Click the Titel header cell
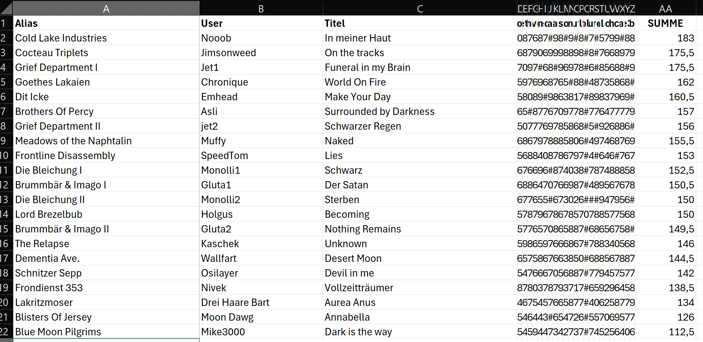This screenshot has width=703, height=342. [x=420, y=23]
